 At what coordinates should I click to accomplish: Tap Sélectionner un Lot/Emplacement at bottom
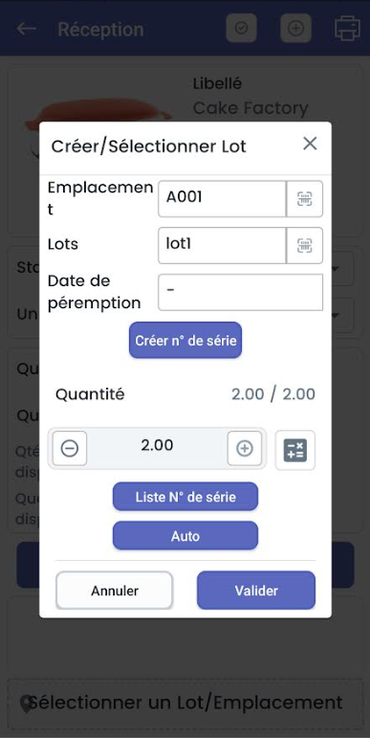(x=185, y=703)
